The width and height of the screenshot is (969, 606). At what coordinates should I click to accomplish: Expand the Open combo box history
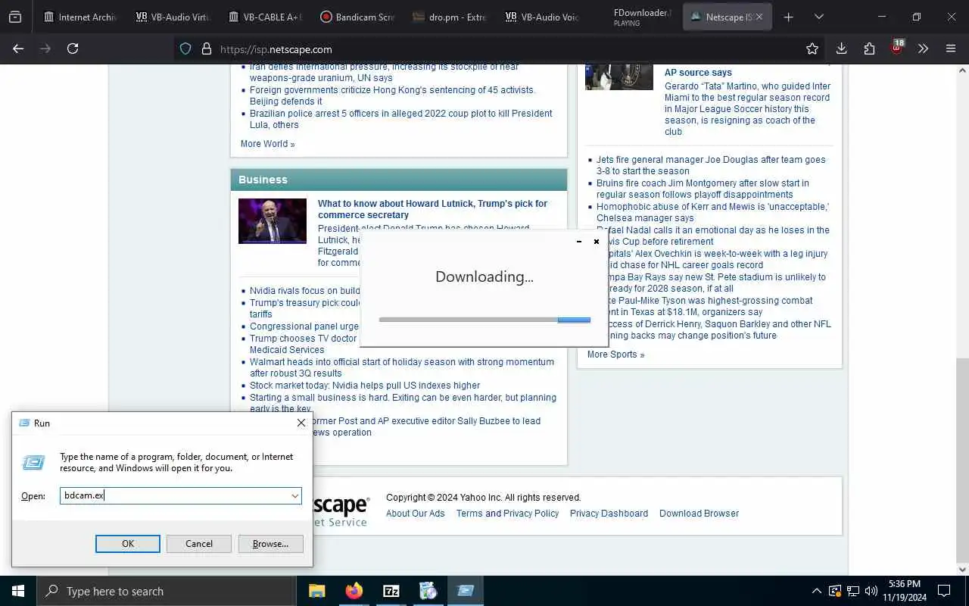tap(294, 495)
